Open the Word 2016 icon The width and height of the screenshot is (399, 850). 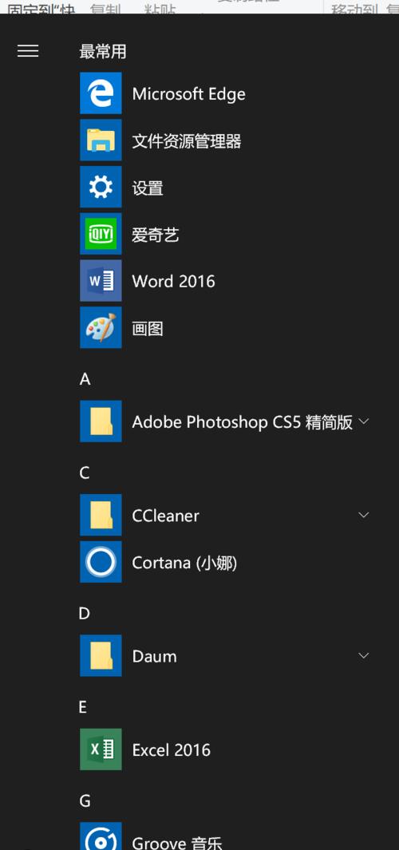[x=101, y=281]
